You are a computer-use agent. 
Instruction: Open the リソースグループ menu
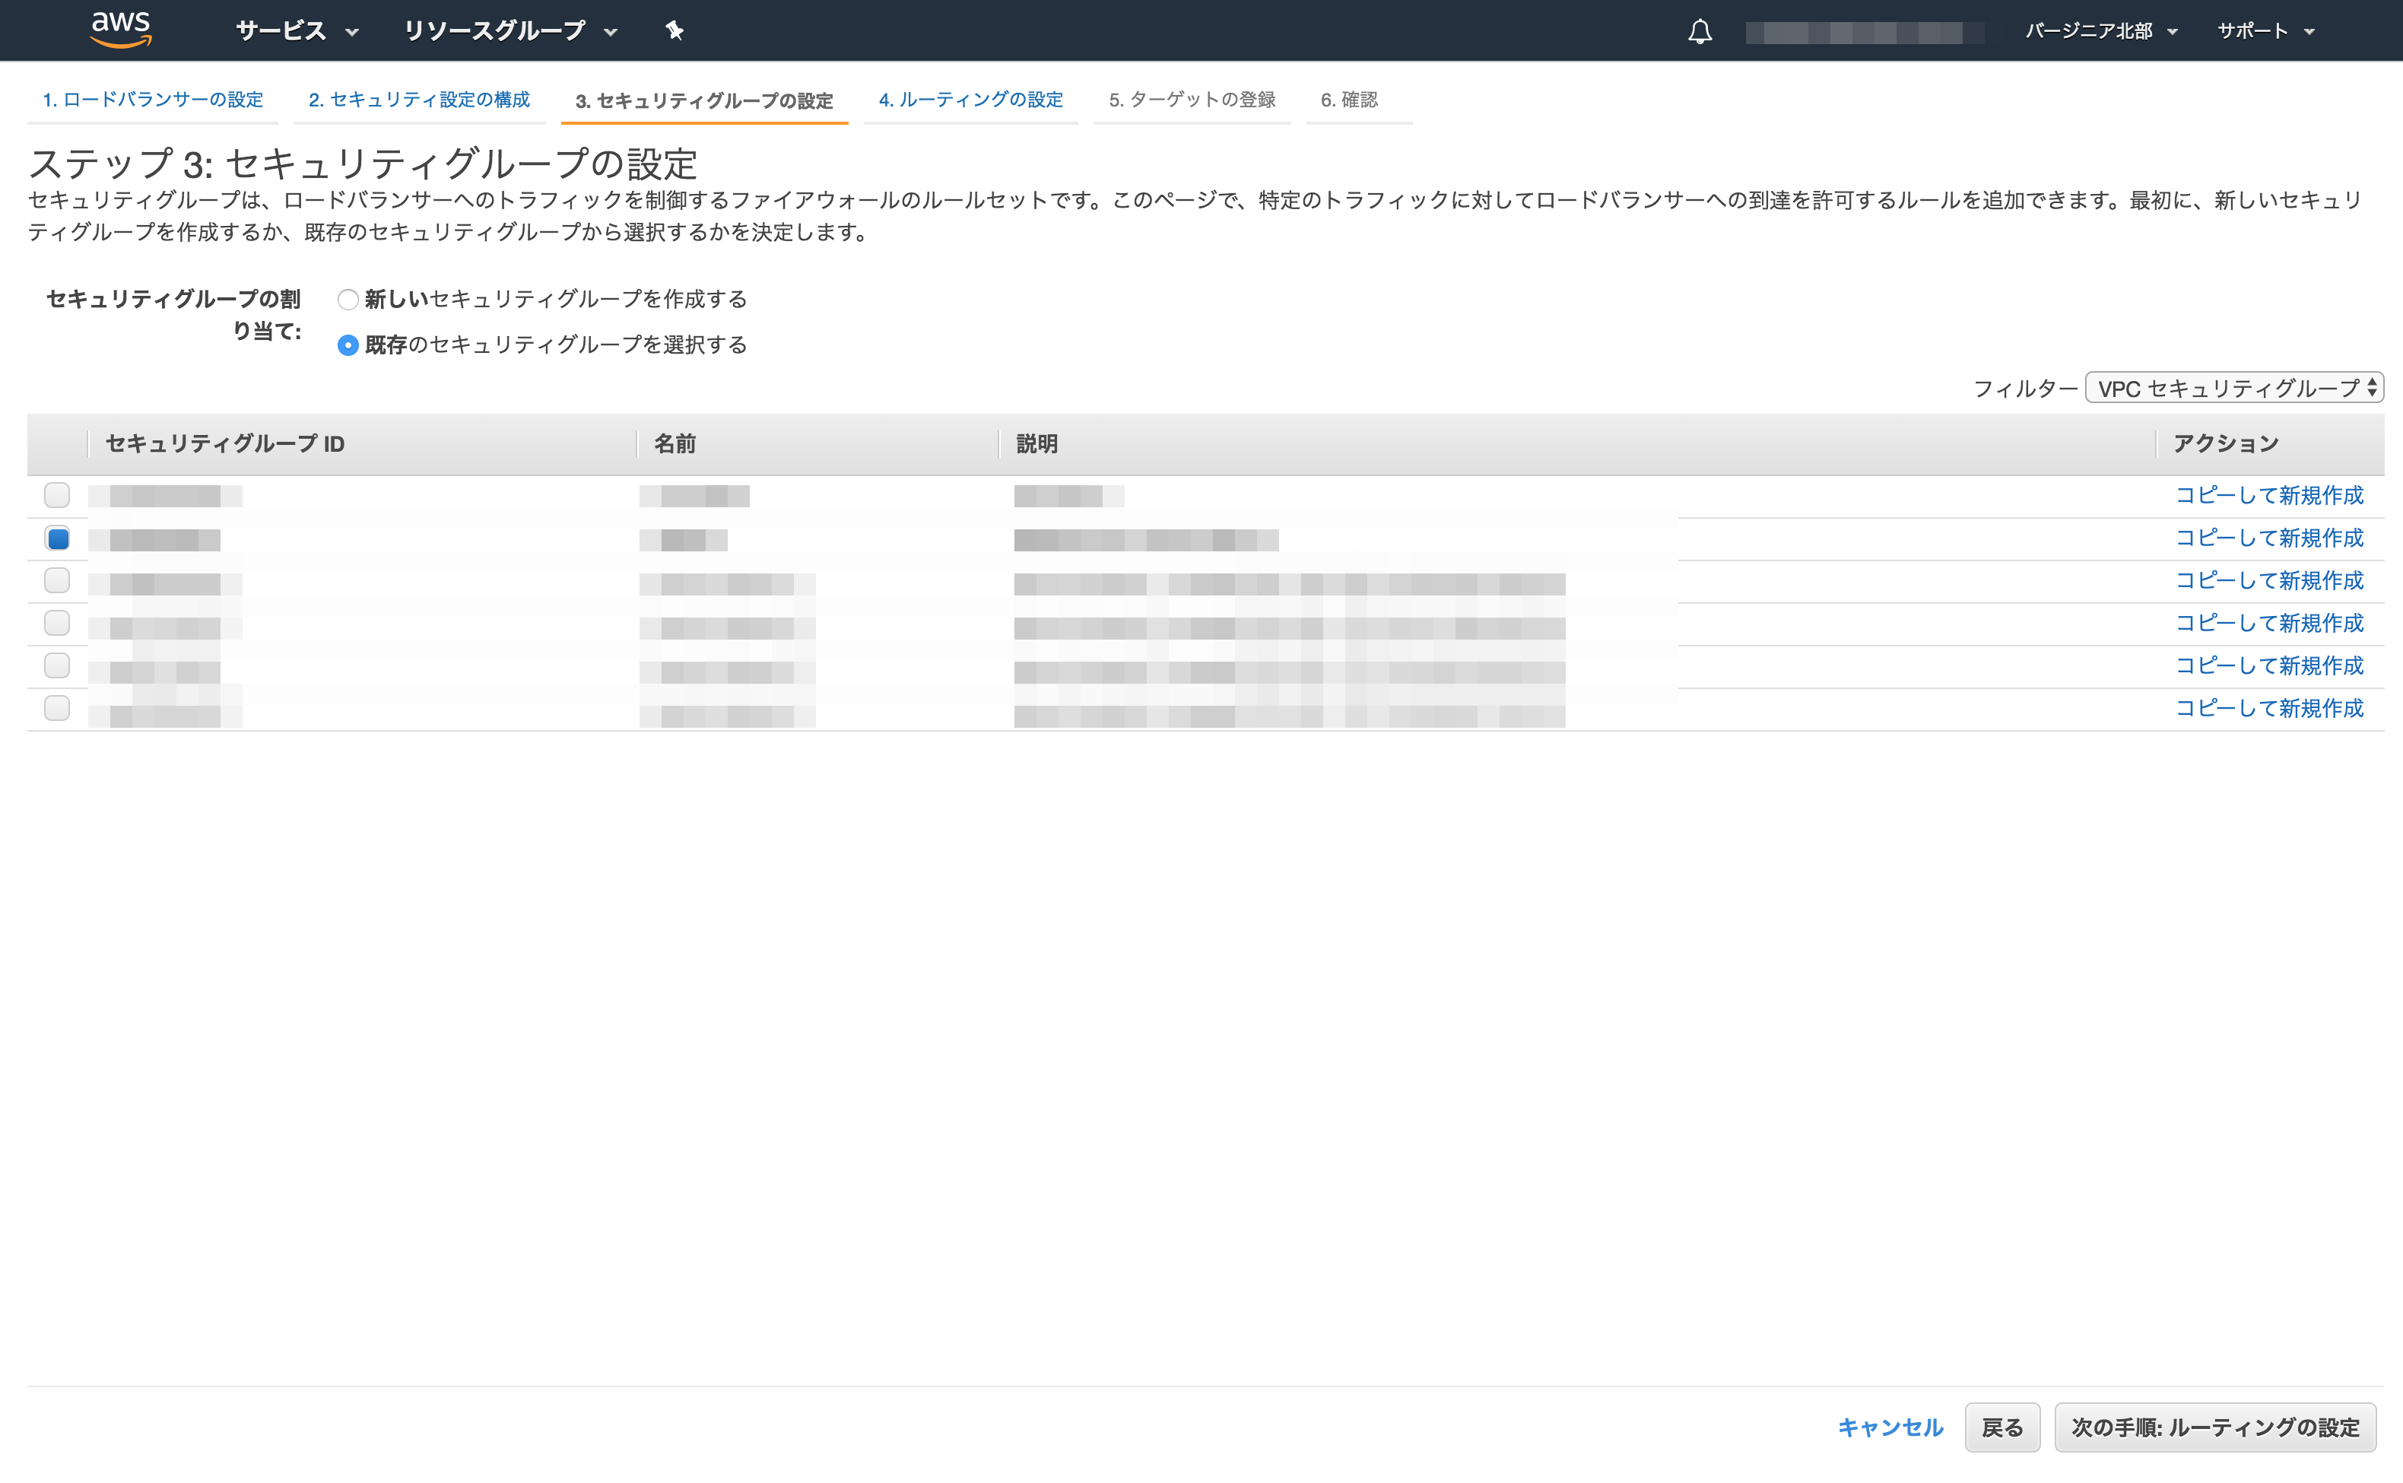pos(509,30)
